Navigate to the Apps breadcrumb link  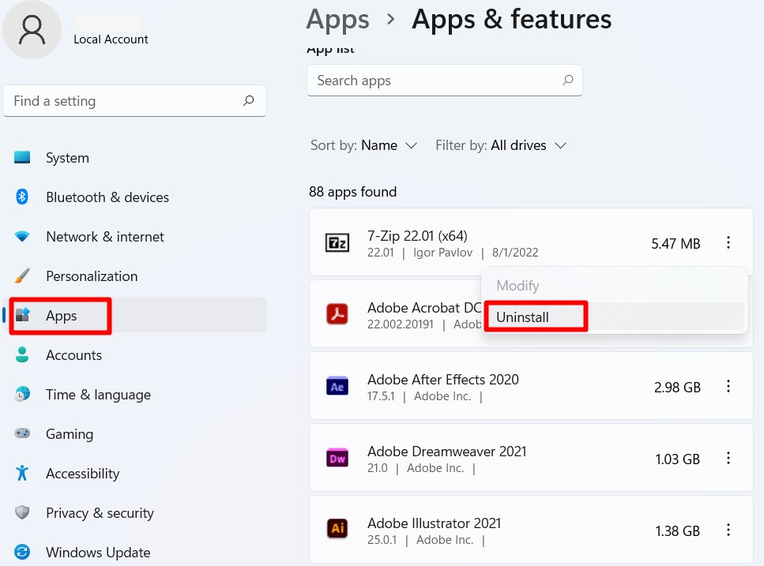point(337,19)
